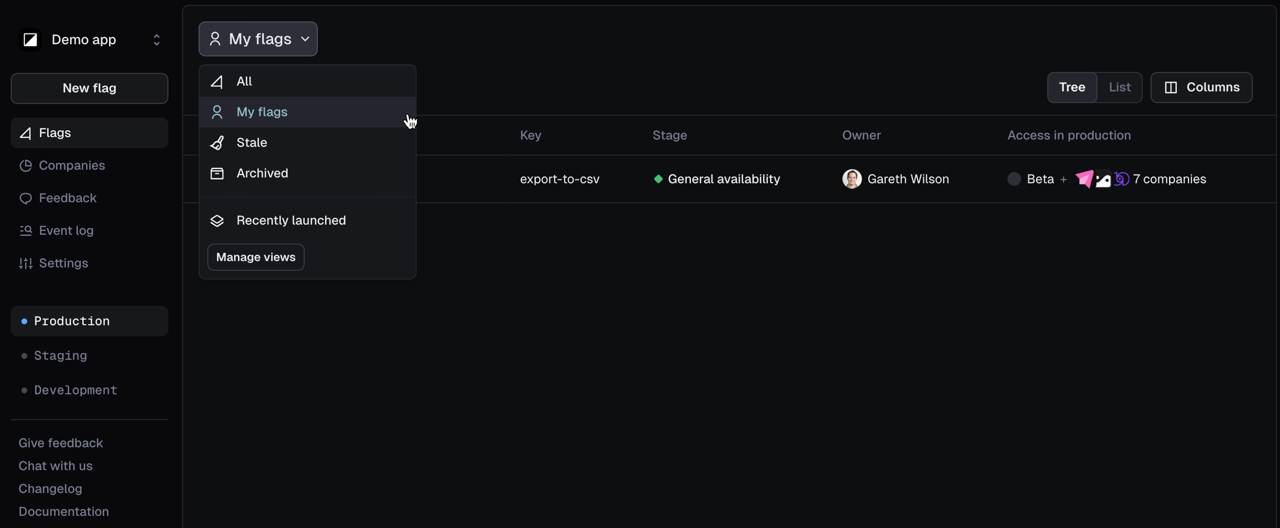Switch to Tree view
The height and width of the screenshot is (528, 1280).
(1072, 88)
